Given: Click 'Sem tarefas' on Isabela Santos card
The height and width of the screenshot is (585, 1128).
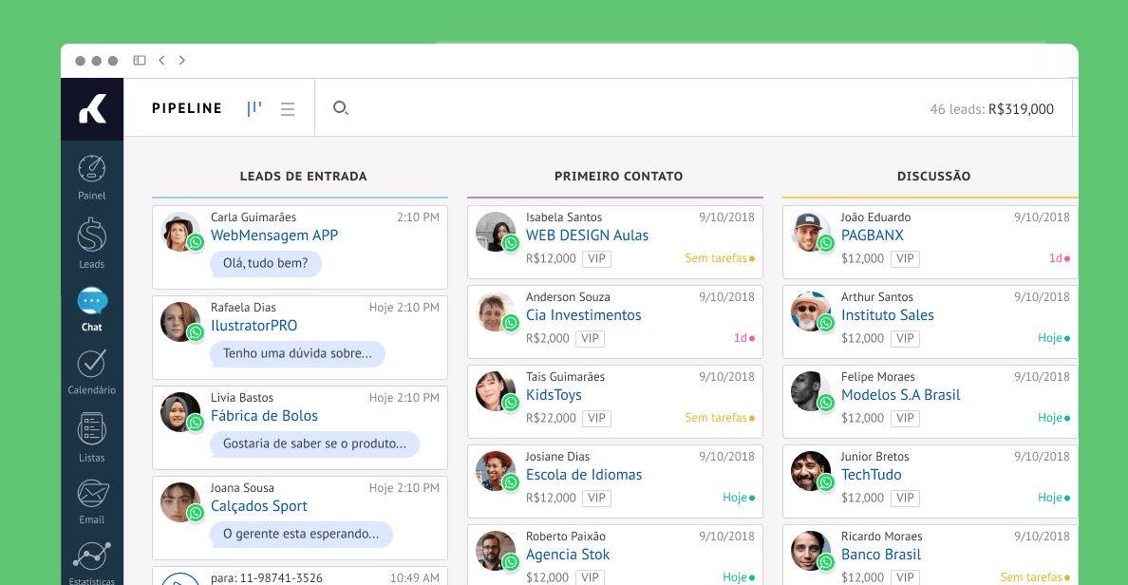Looking at the screenshot, I should [720, 258].
